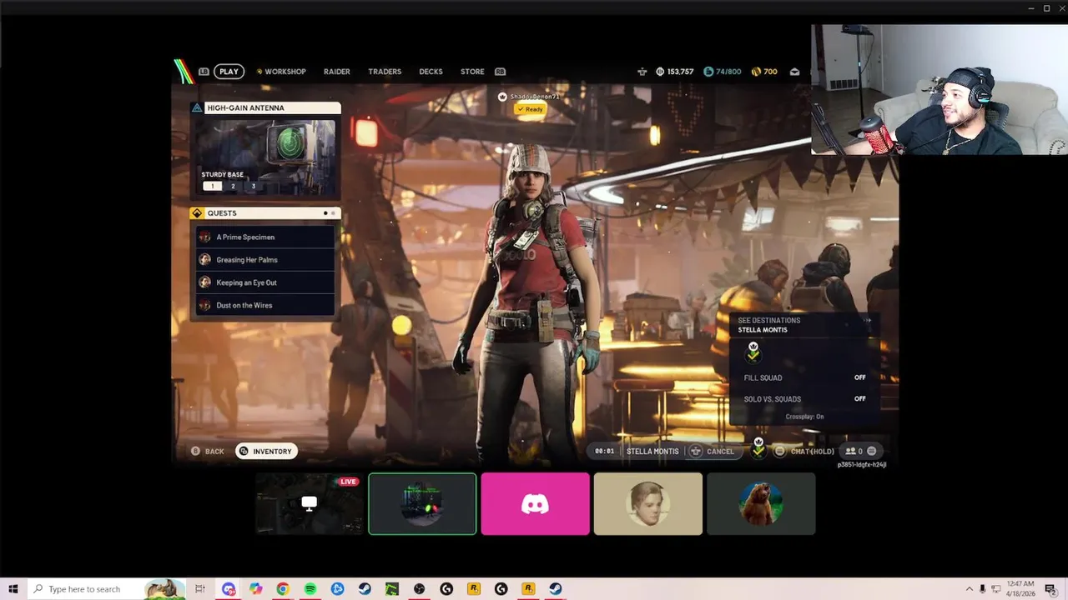Select the blonde portrait avatar tile
The height and width of the screenshot is (600, 1068).
tap(647, 503)
